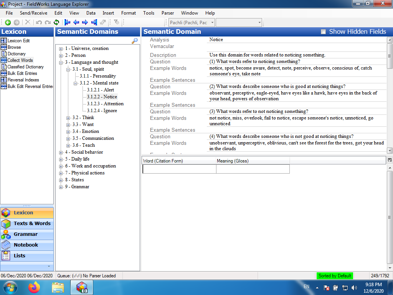Image resolution: width=393 pixels, height=295 pixels.
Task: Expand the 4 - Social behavior node
Action: (61, 152)
